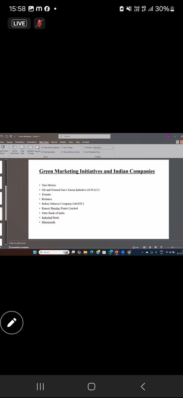Click the Windows taskbar Search box
Screen dimensions: 183x398
tap(54, 252)
